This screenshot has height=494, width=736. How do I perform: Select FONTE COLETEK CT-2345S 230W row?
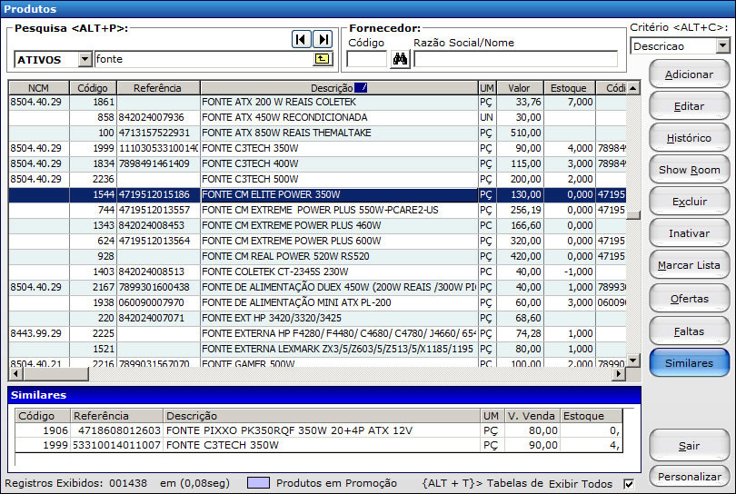pyautogui.click(x=317, y=272)
